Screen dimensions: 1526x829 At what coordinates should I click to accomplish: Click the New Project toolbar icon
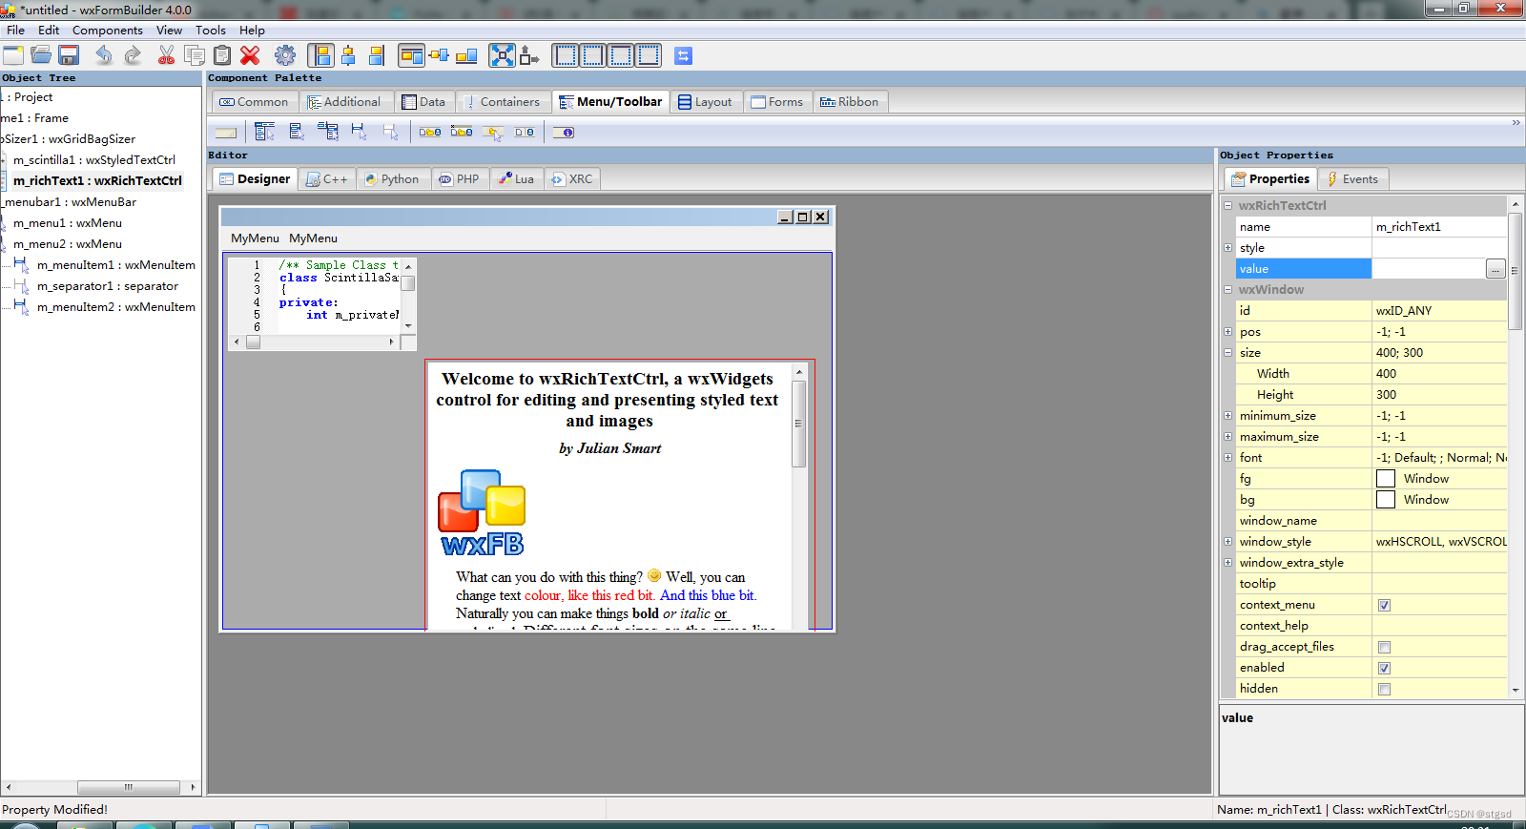click(x=13, y=55)
